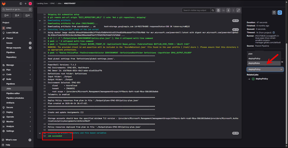This screenshot has width=288, height=148.
Task: Collapse the Executing step_script log section
Action: pos(40,29)
